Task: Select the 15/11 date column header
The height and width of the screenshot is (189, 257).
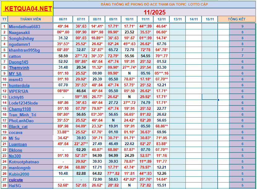Action: (210, 19)
